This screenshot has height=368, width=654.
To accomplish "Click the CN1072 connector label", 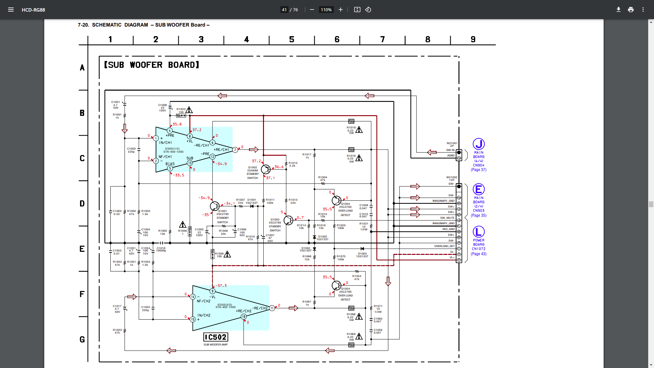I will pos(479,249).
